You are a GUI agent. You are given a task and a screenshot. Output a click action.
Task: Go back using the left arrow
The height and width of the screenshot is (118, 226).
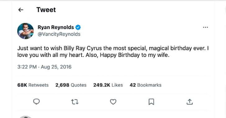click(21, 10)
